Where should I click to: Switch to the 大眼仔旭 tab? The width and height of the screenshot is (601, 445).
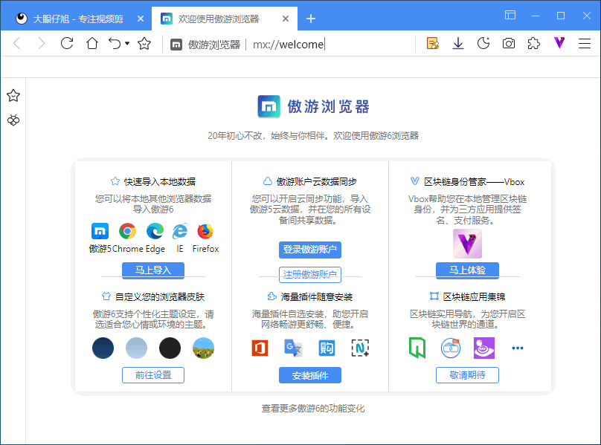(78, 19)
